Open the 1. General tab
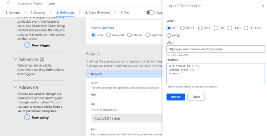Viewport: 267px width, 136px height. click(13, 13)
